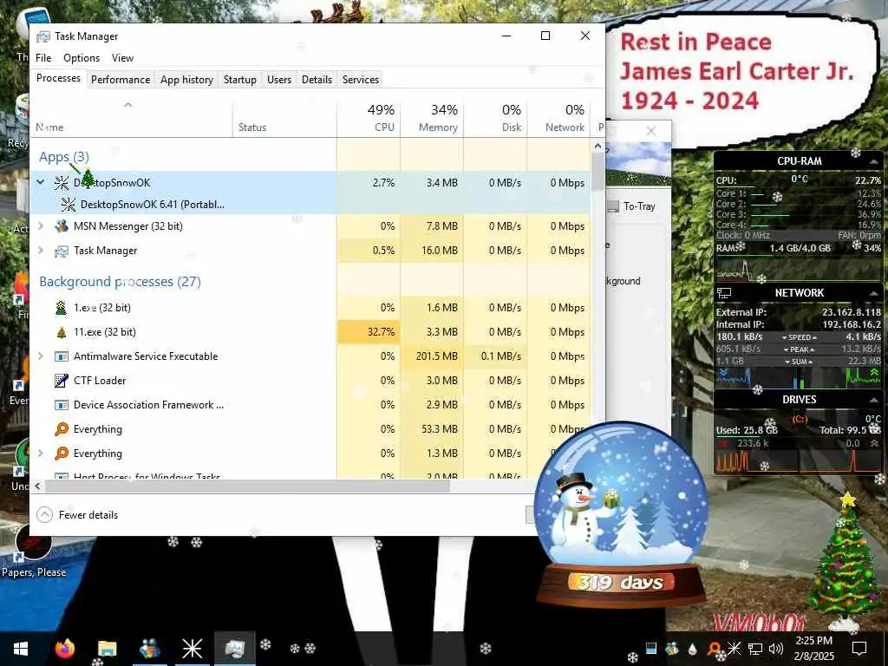
Task: Click the External IP value in NETWORK gadget
Action: 852,312
